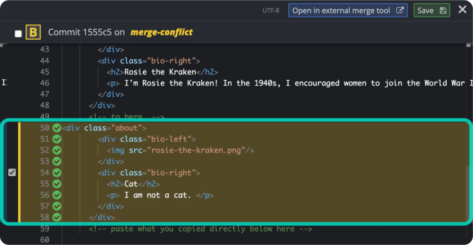The image size is (473, 245).
Task: Click the green checkmark on line 58
Action: (x=57, y=217)
